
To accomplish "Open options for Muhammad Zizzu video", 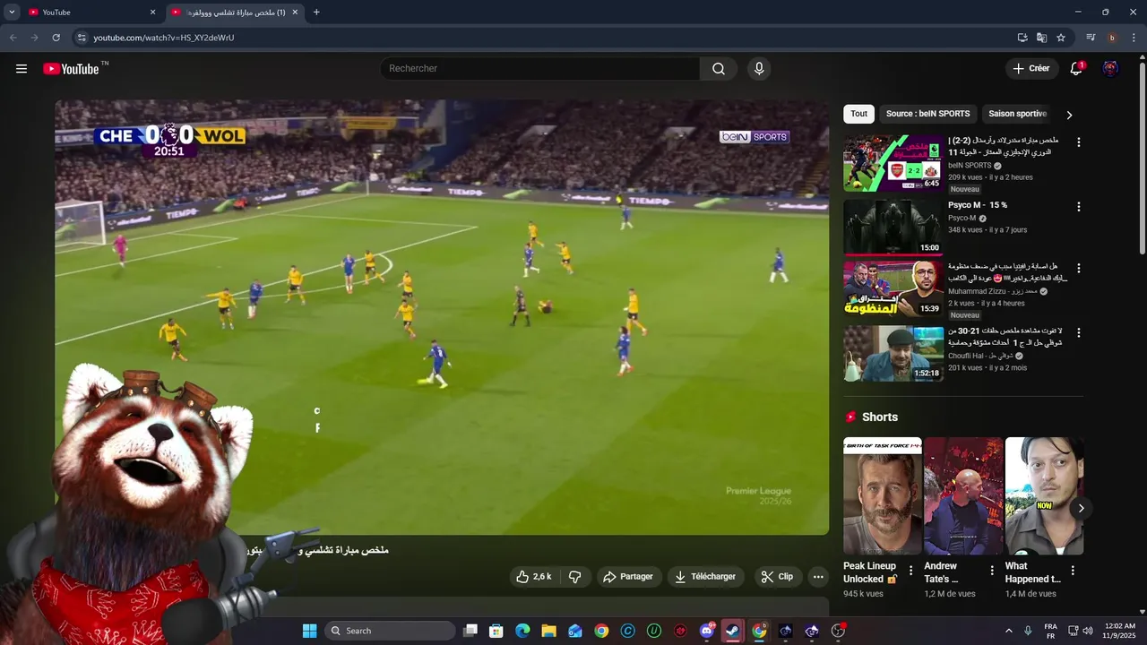I will pyautogui.click(x=1079, y=269).
